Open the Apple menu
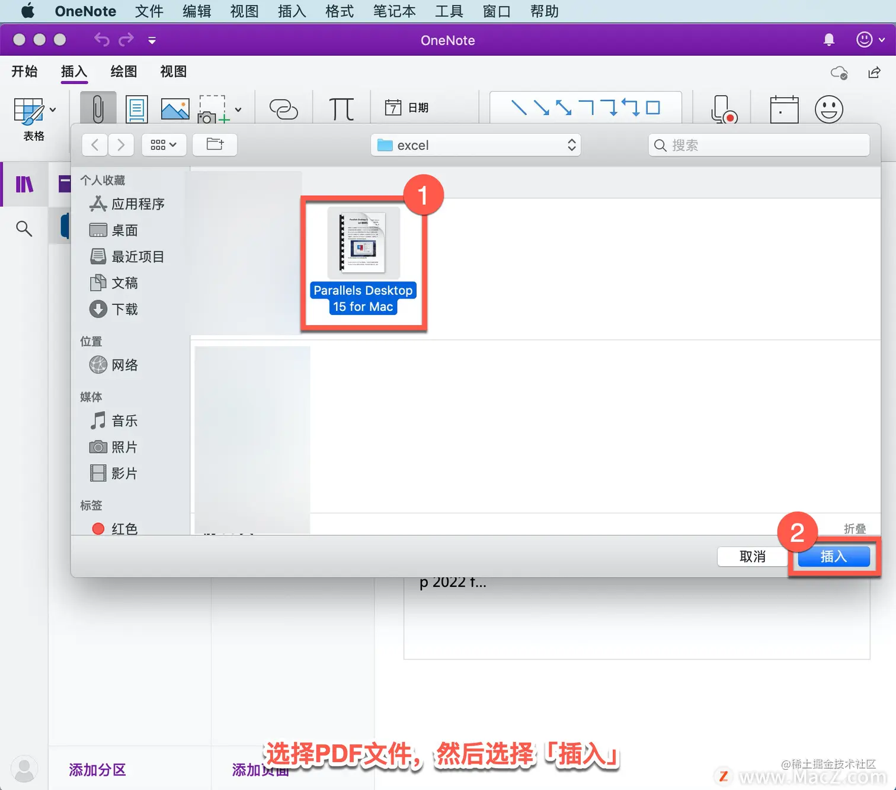 (x=28, y=11)
